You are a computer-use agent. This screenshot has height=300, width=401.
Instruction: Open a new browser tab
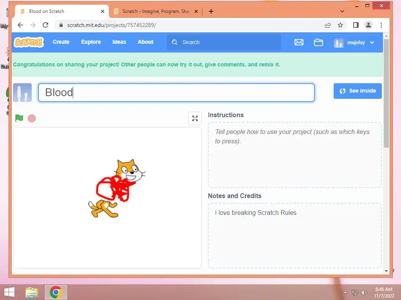(211, 11)
